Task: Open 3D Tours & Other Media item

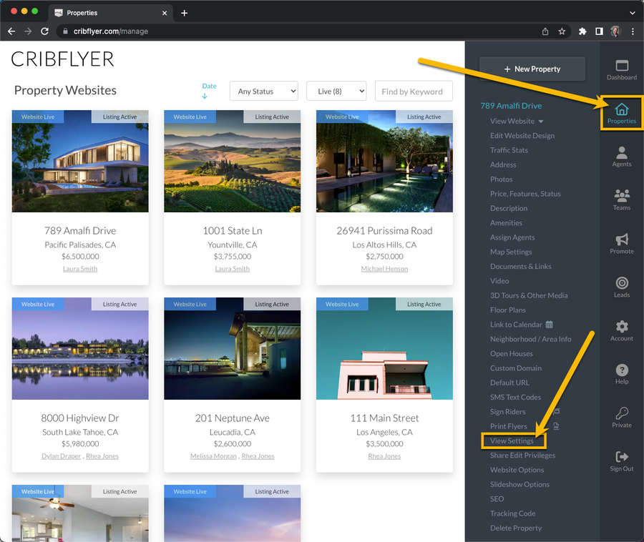Action: tap(529, 295)
